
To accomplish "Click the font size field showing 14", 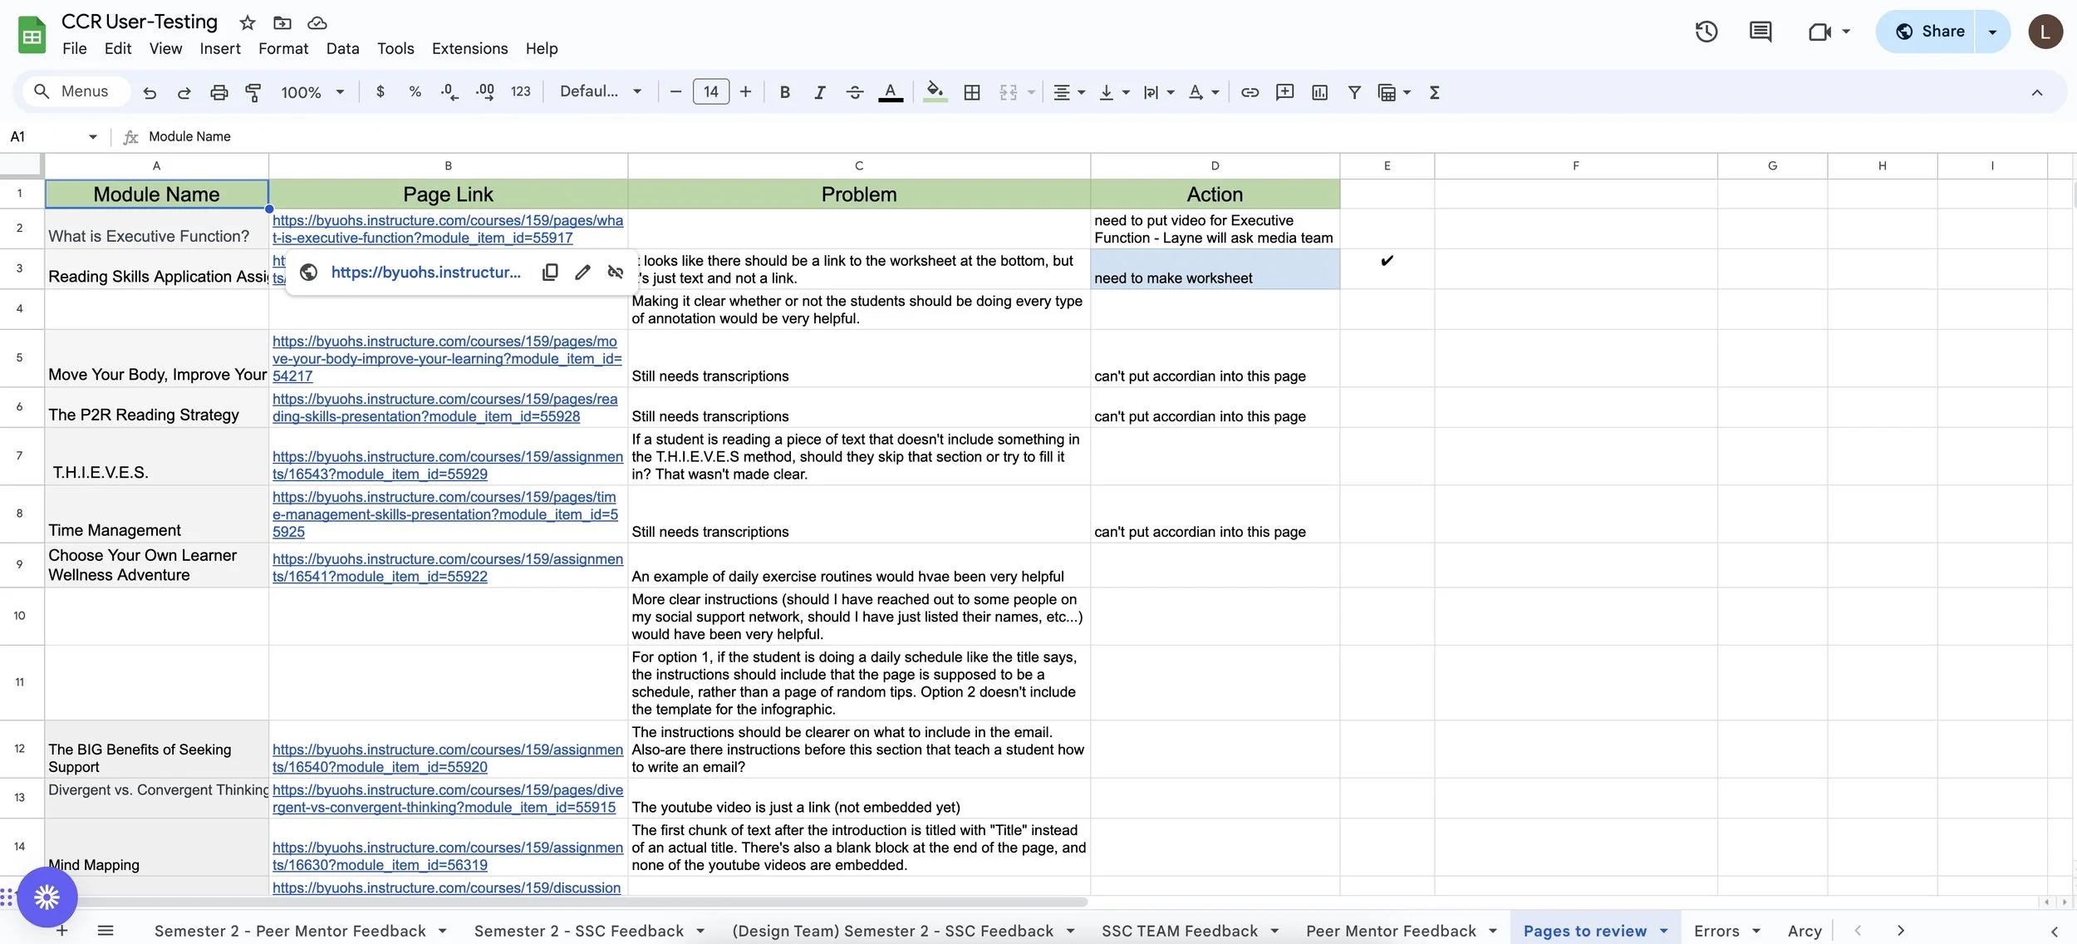I will 710,91.
